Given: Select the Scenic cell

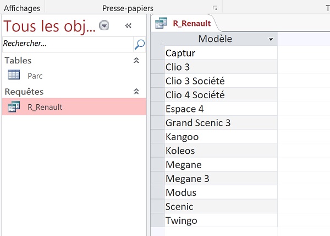Looking at the screenshot, I should (221, 206).
